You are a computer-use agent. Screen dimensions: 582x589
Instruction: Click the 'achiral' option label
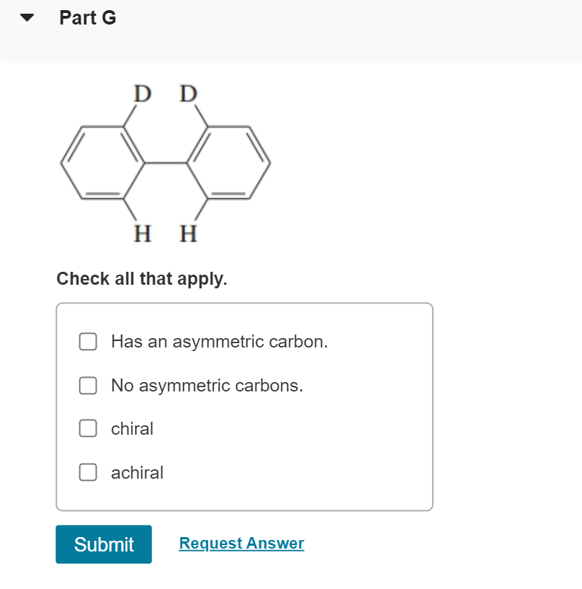tap(137, 473)
